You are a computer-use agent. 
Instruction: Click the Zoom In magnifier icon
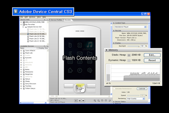click(x=95, y=101)
